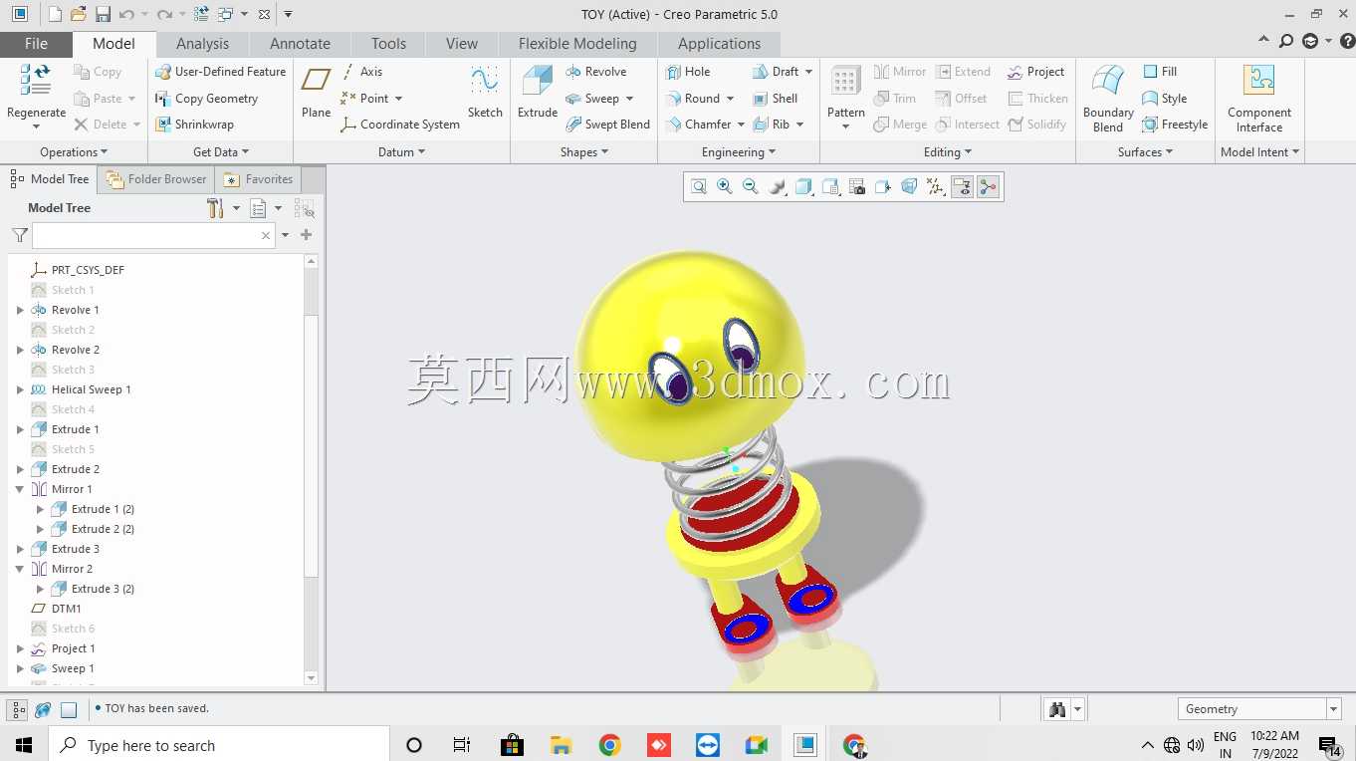Toggle the model tree panel status icon
The width and height of the screenshot is (1356, 761).
pyautogui.click(x=17, y=709)
